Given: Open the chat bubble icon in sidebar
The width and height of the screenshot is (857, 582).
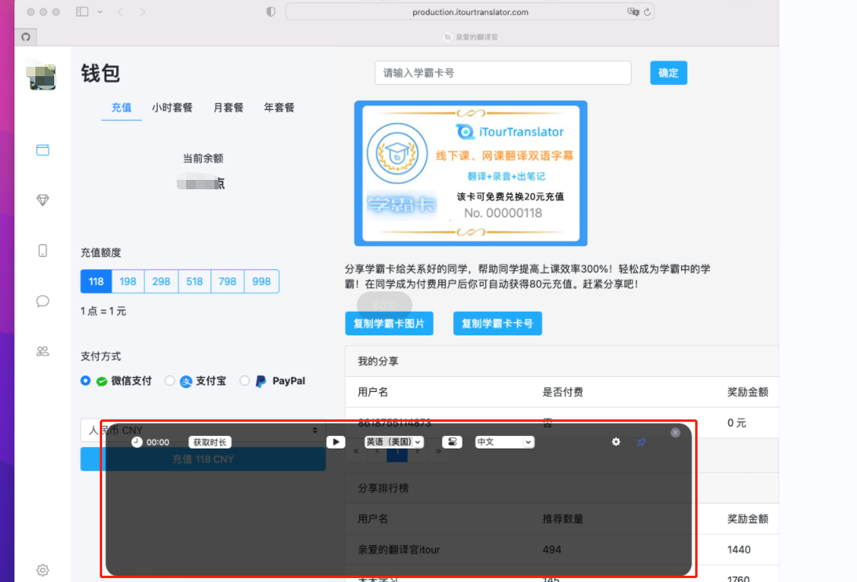Looking at the screenshot, I should pyautogui.click(x=42, y=301).
